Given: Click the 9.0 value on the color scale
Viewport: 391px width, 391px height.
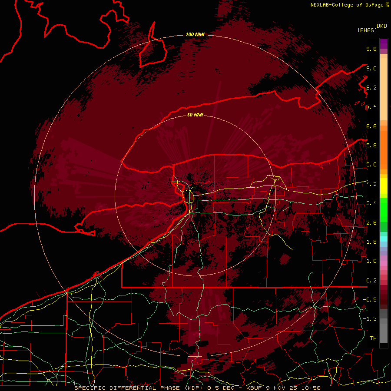Looking at the screenshot, I should [x=371, y=68].
